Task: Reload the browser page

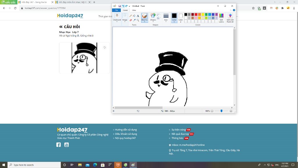Action: click(15, 8)
